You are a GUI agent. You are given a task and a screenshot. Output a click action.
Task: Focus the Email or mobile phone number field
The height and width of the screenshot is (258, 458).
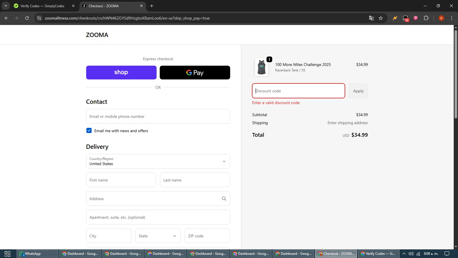click(x=158, y=116)
